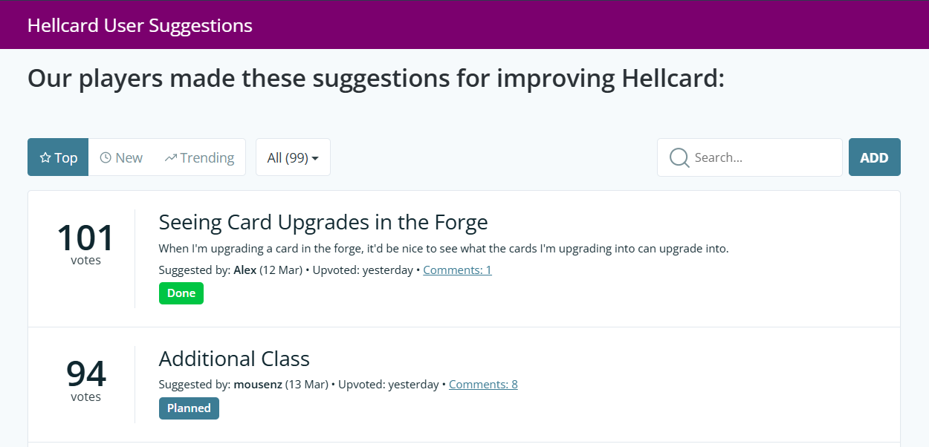Select the Trending tab
The width and height of the screenshot is (929, 447).
(199, 157)
